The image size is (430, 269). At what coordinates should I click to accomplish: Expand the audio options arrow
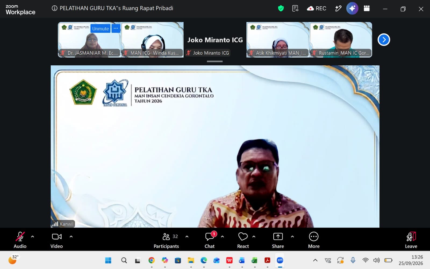[33, 237]
